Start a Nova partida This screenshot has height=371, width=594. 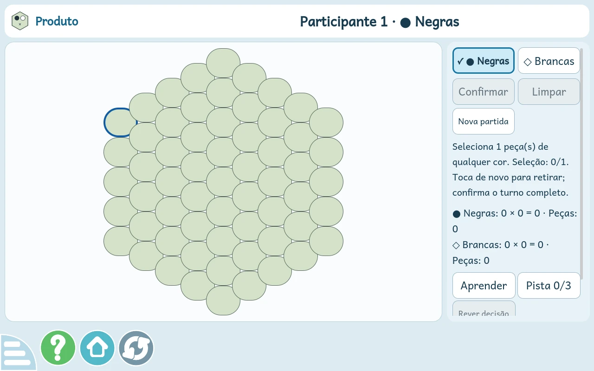(484, 122)
